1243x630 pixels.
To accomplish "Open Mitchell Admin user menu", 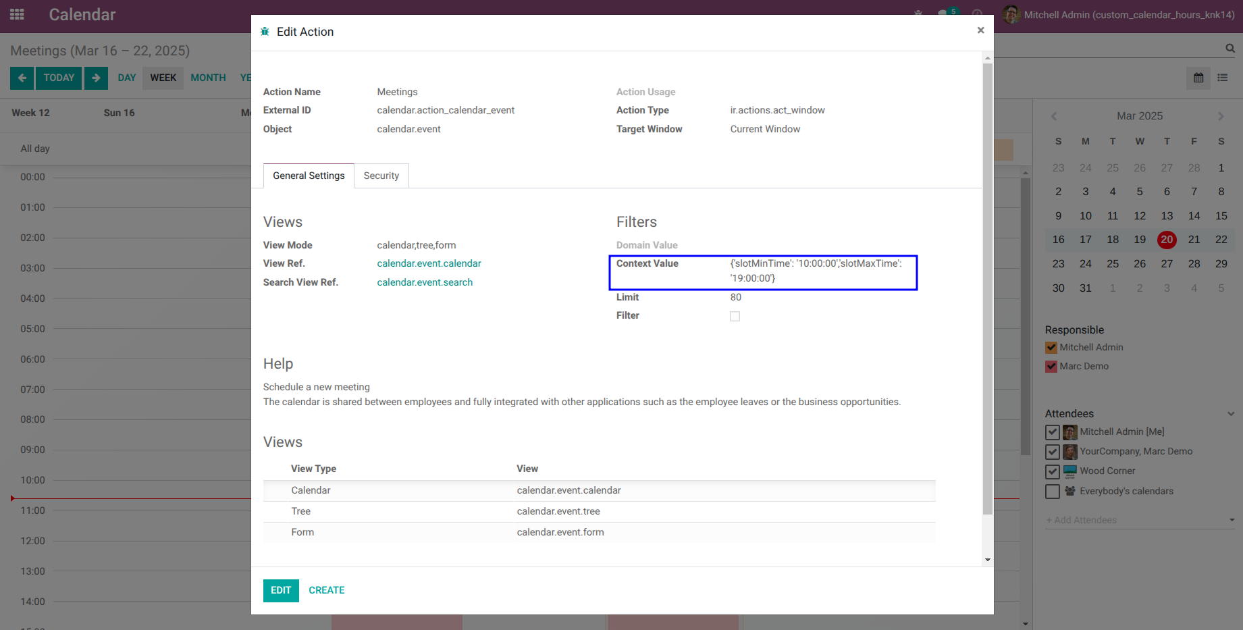I will tap(1119, 15).
